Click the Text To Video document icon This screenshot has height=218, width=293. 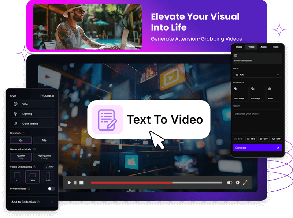coord(107,119)
